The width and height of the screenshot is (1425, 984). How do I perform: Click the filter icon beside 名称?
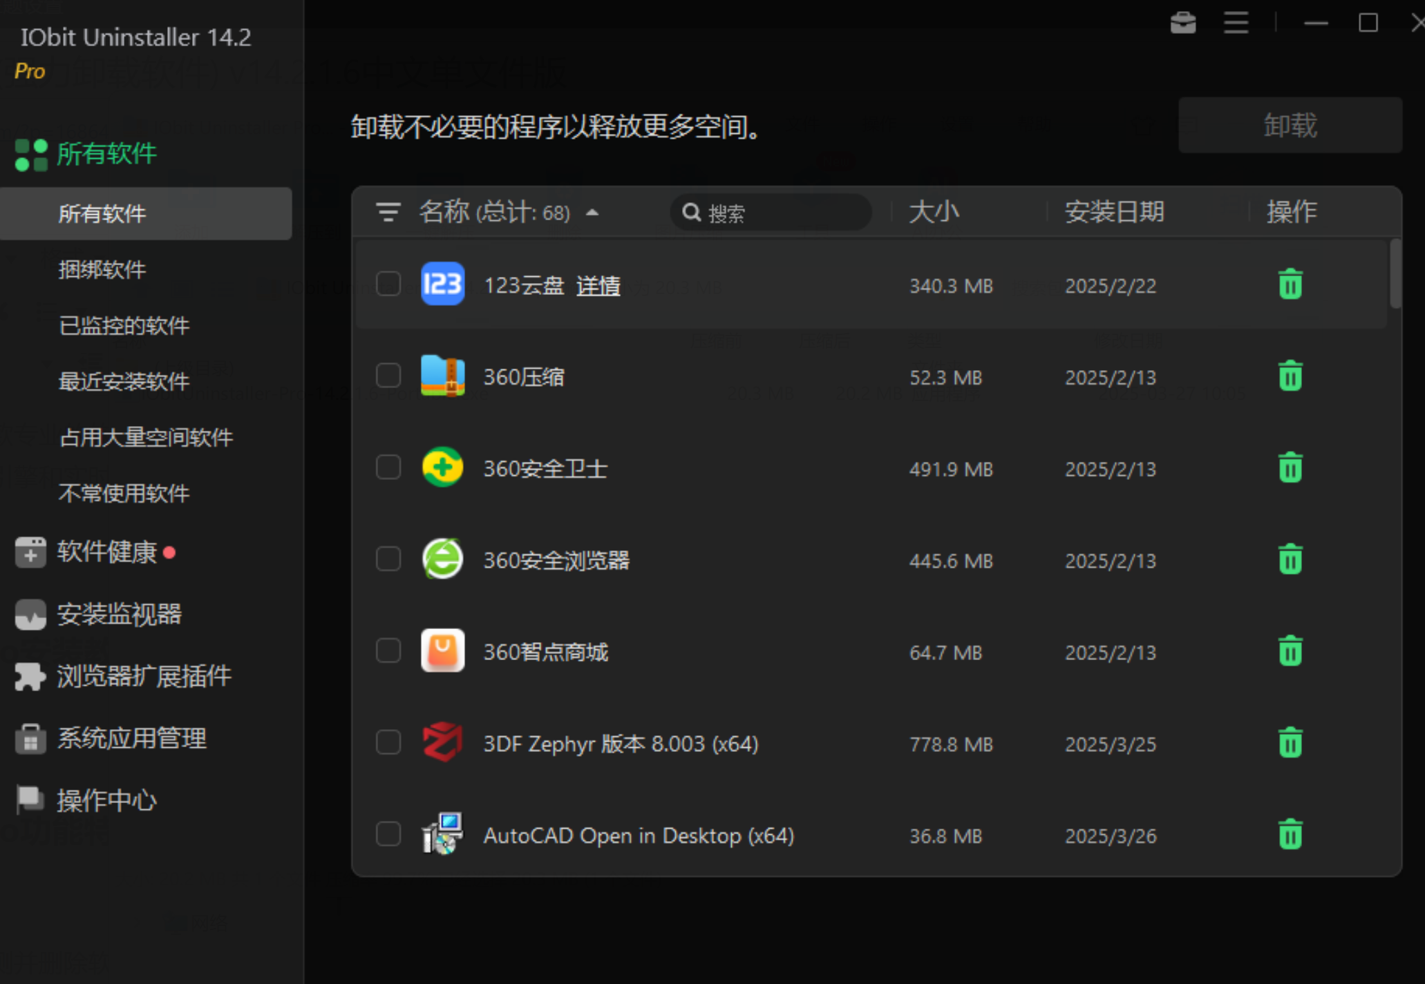pos(388,212)
